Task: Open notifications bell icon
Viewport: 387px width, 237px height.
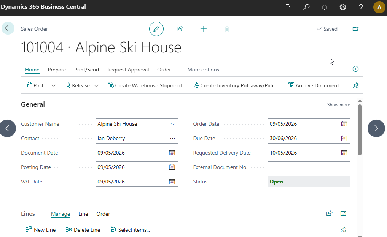Action: [325, 7]
